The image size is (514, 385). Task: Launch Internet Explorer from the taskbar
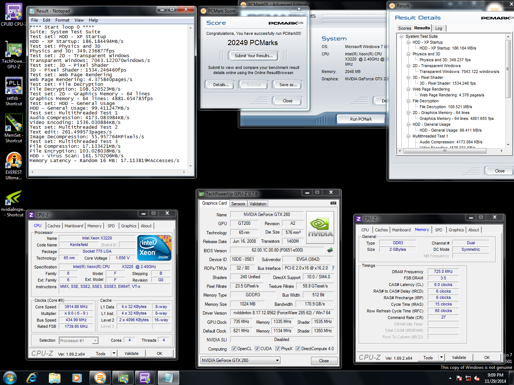tap(32, 378)
